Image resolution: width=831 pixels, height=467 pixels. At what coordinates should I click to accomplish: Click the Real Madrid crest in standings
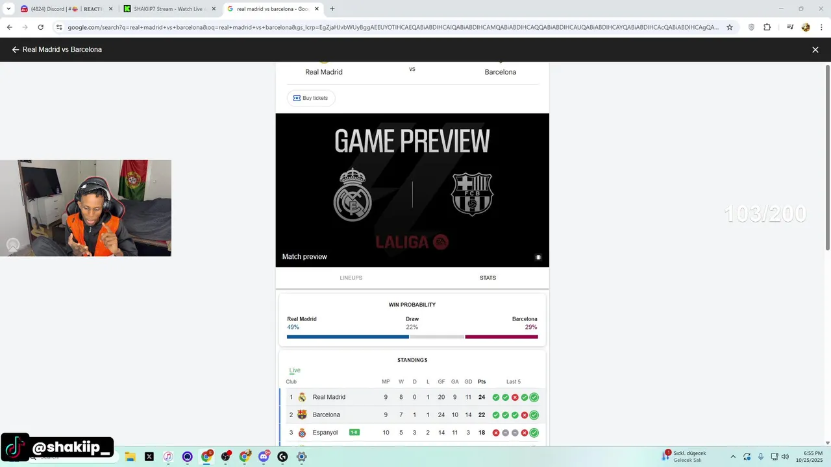pos(302,397)
